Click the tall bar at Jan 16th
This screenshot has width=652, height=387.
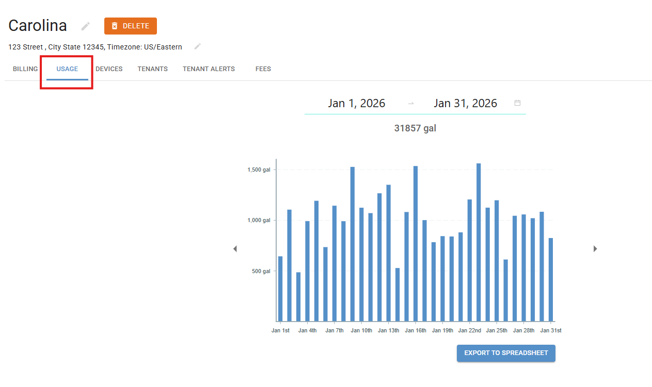[x=416, y=243]
